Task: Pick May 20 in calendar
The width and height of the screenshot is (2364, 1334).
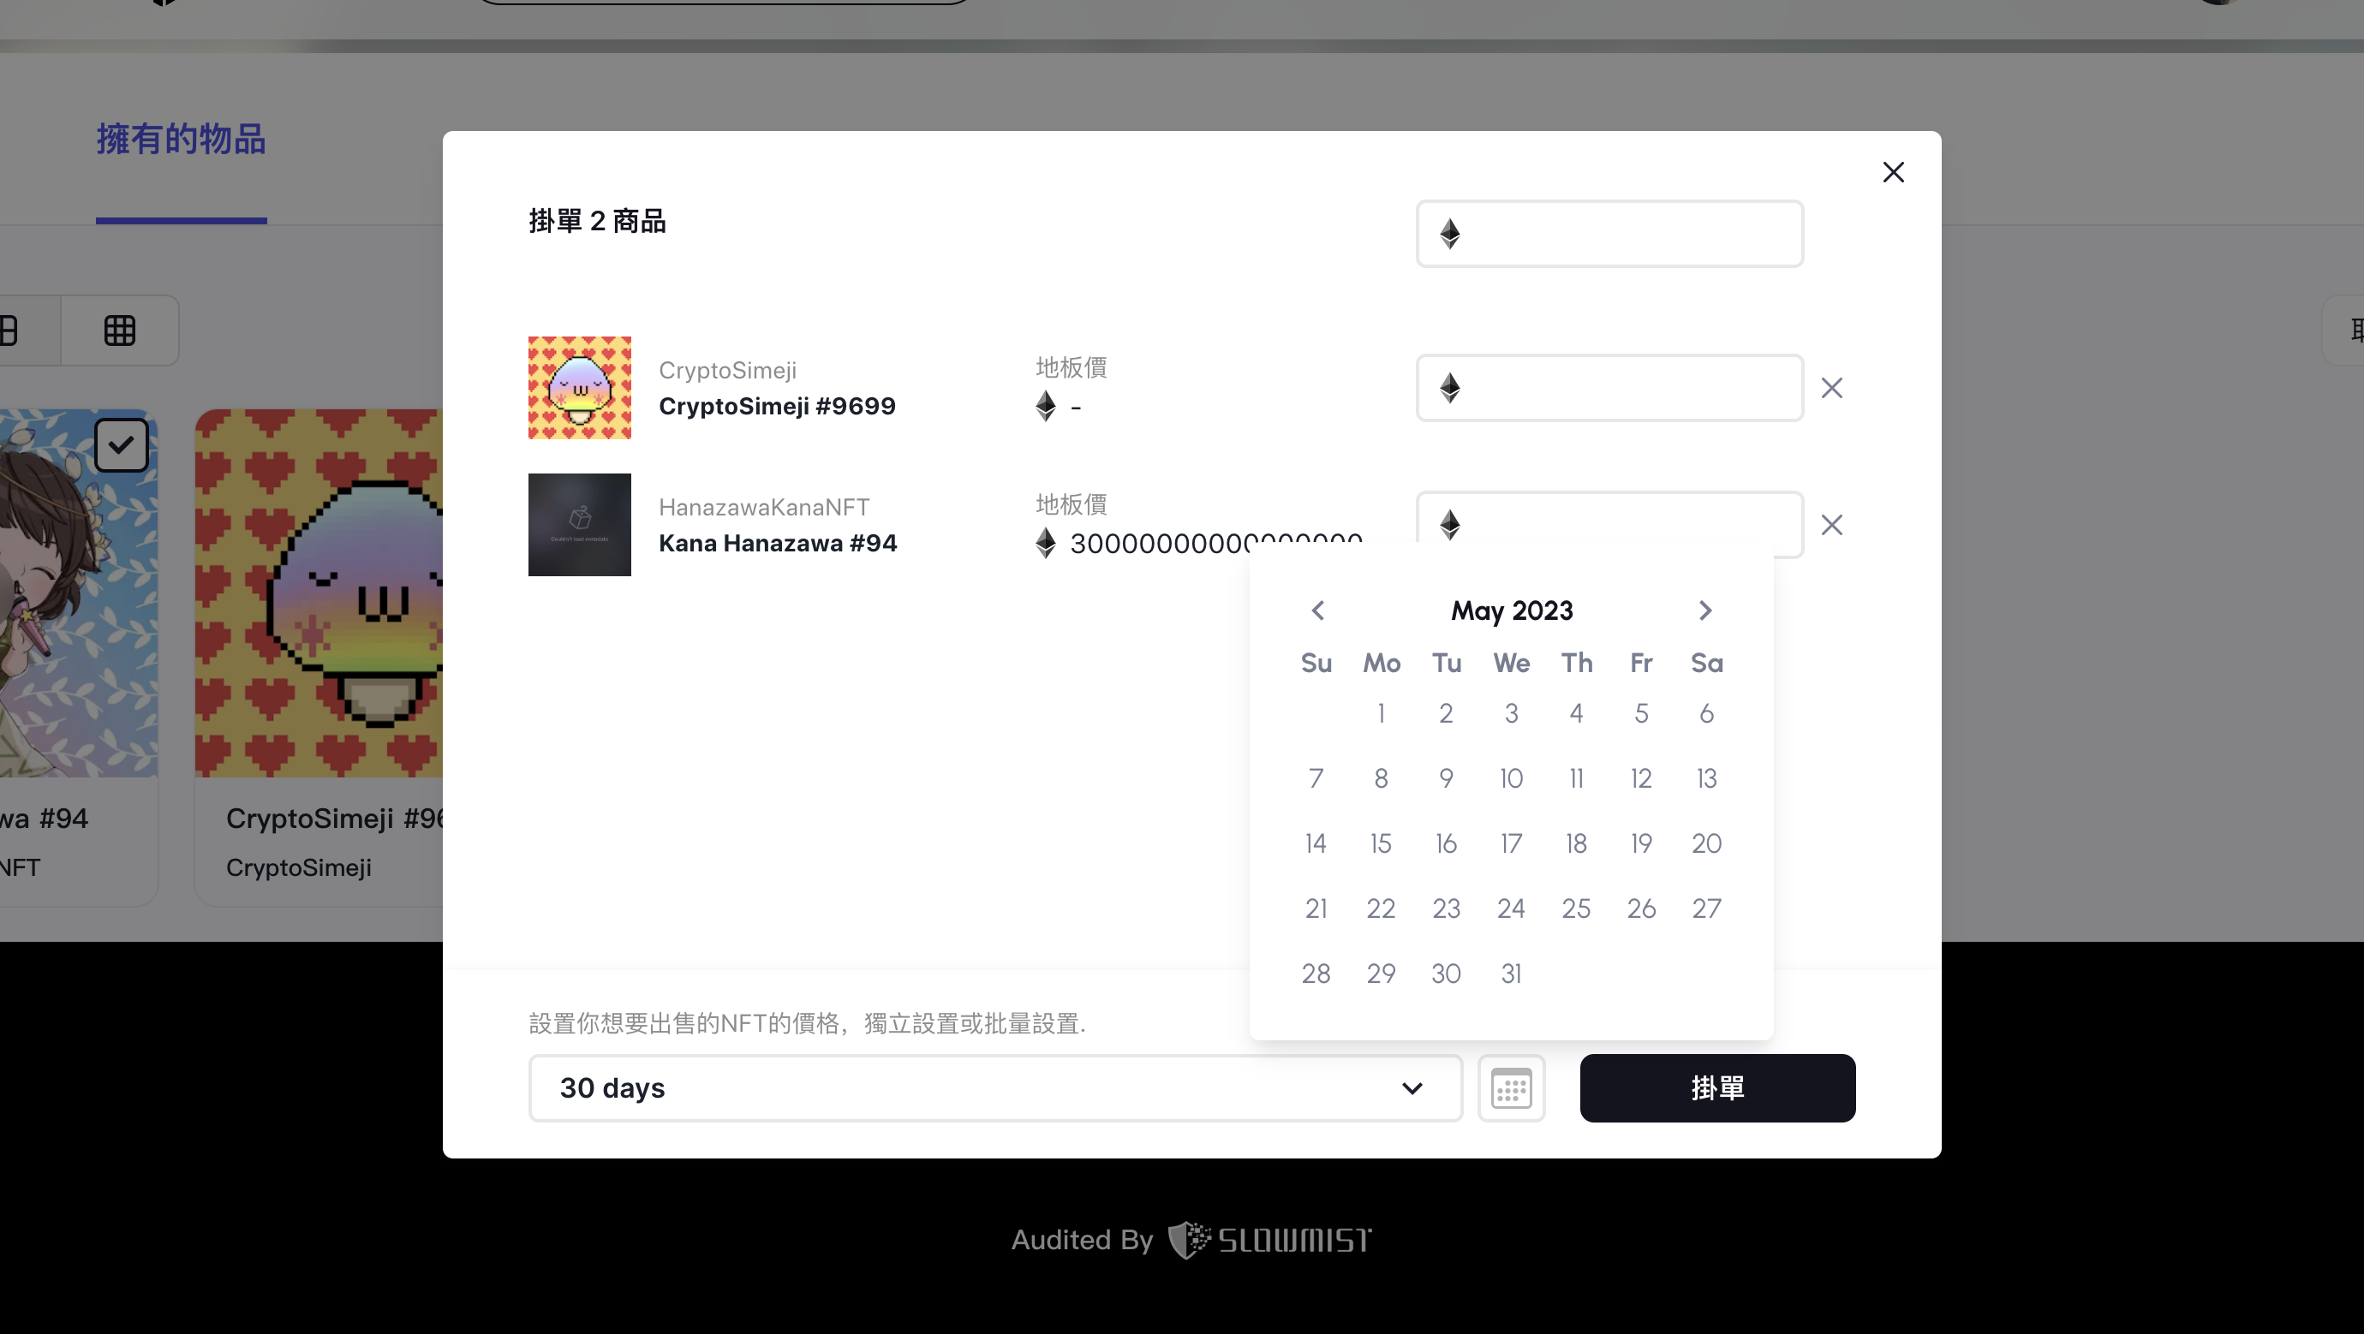Action: (1706, 844)
